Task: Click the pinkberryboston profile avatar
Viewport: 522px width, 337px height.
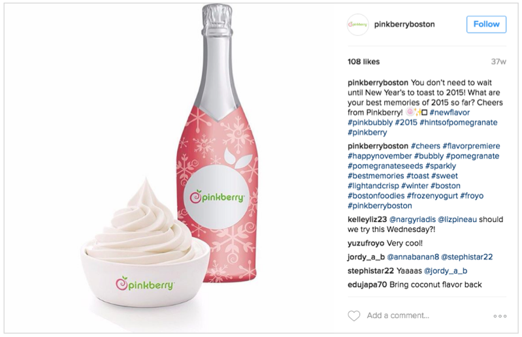Action: point(357,24)
